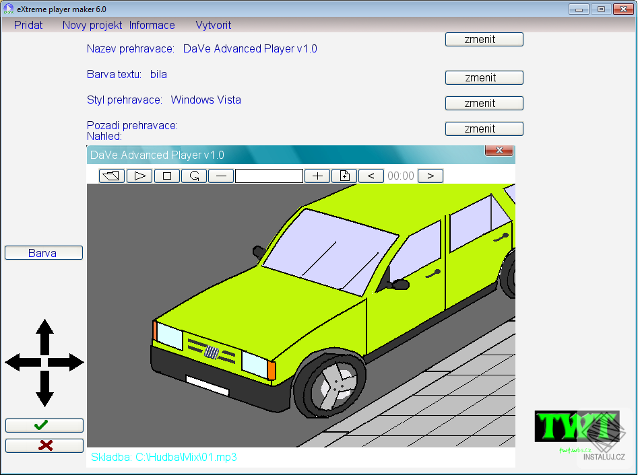Click the TWT logo image
638x475 pixels.
tap(577, 427)
